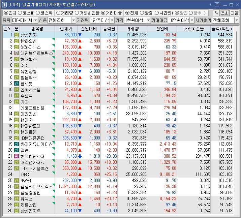Click the 전일대비 column header
Screen dimensions: 241x218
[x=89, y=29]
